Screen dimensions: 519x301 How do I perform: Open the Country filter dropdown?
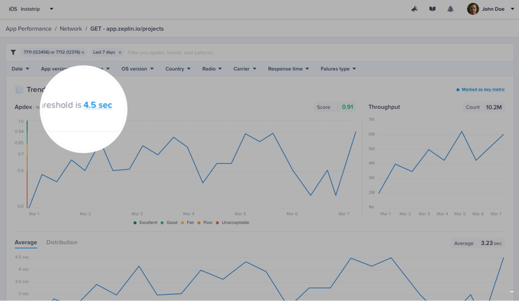tap(178, 69)
